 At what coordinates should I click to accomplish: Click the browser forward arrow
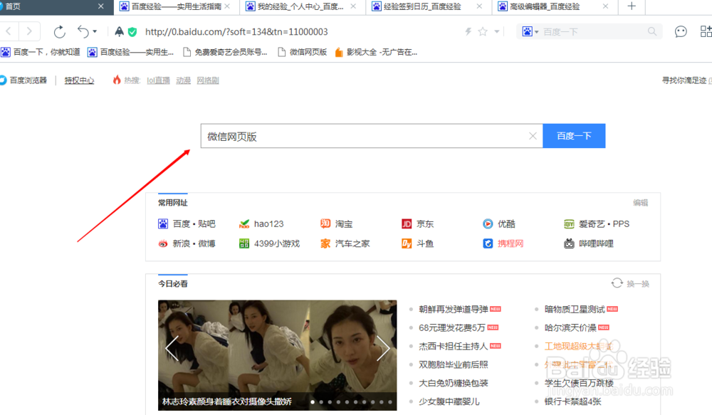point(29,31)
